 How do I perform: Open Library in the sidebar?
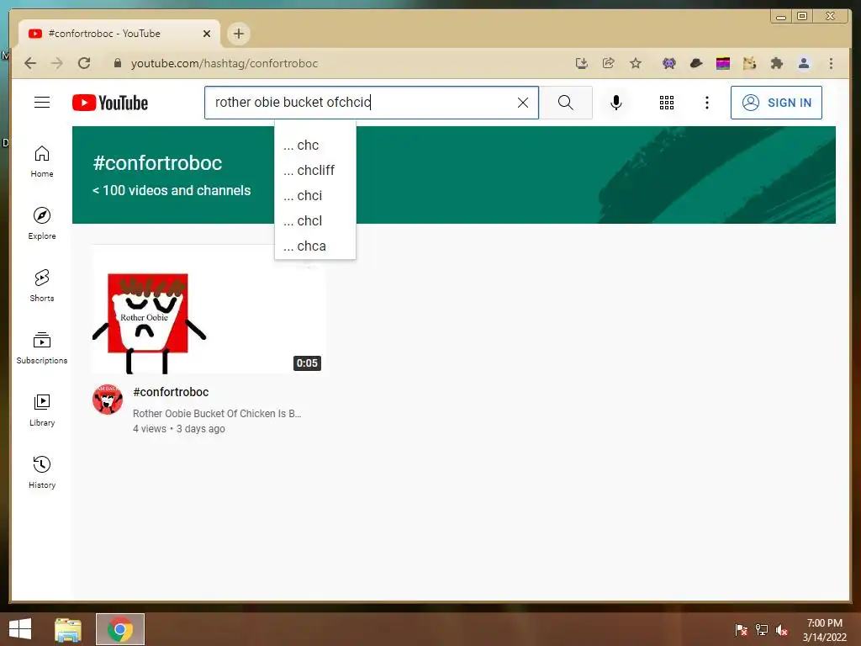[42, 410]
